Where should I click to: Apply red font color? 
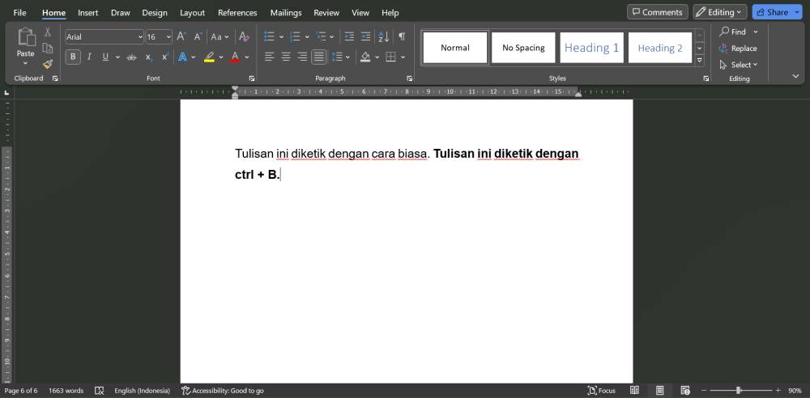235,57
